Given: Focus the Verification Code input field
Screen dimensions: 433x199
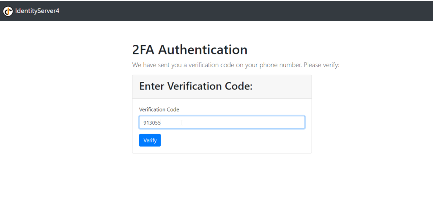Looking at the screenshot, I should tap(222, 122).
